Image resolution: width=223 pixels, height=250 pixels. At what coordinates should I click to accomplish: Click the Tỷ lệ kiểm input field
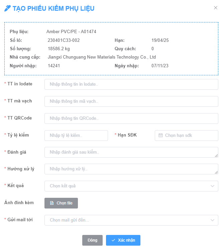pyautogui.click(x=76, y=136)
